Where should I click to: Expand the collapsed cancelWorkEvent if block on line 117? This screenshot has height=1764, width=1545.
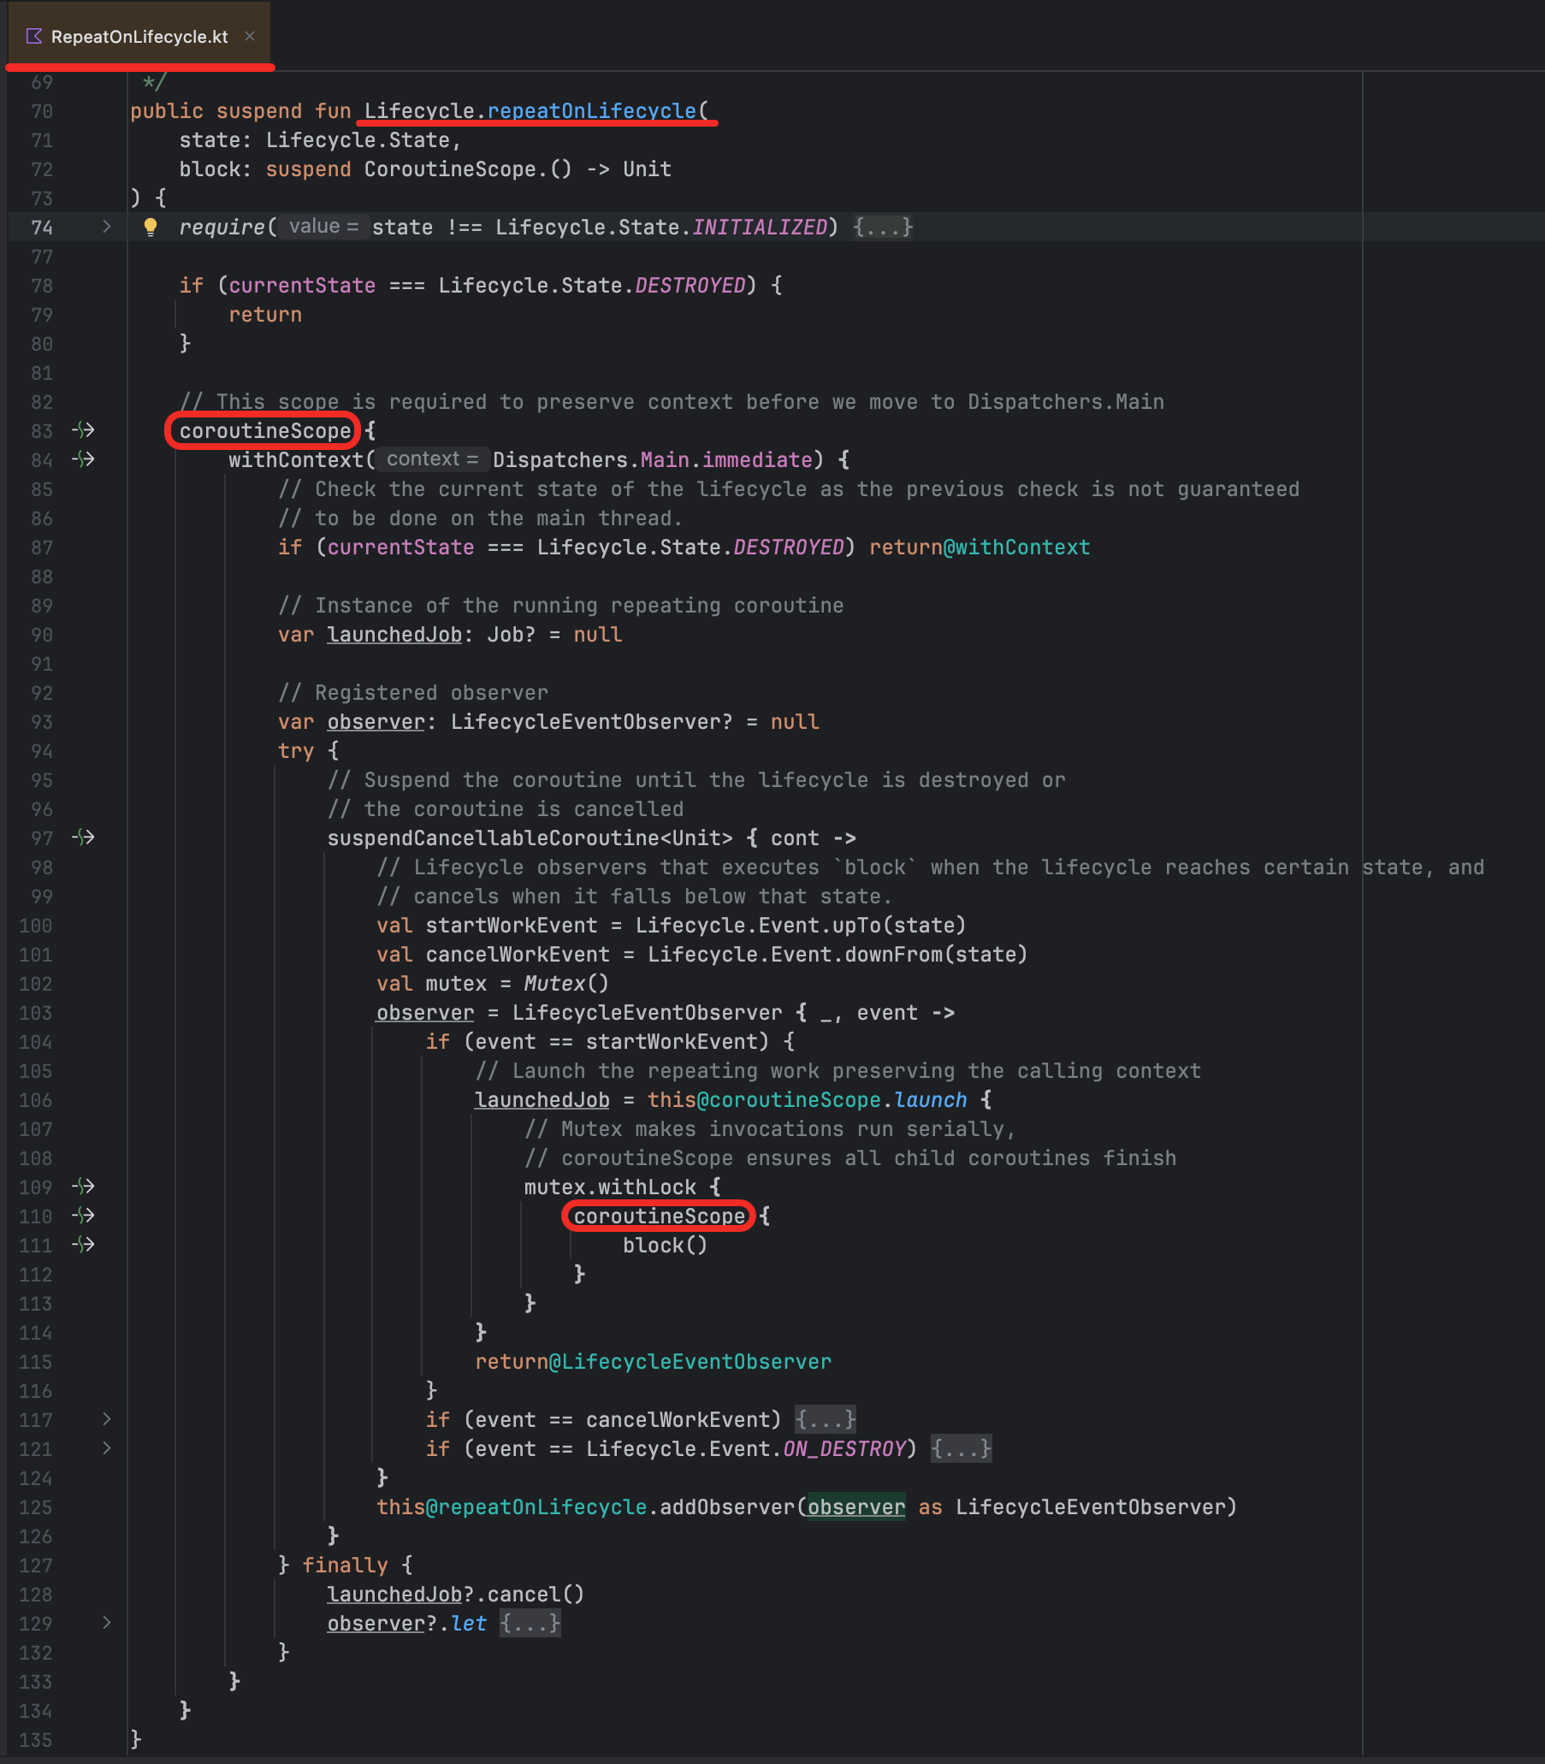point(106,1419)
